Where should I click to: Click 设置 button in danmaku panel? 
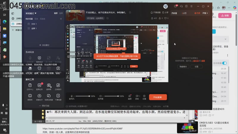(x=196, y=66)
